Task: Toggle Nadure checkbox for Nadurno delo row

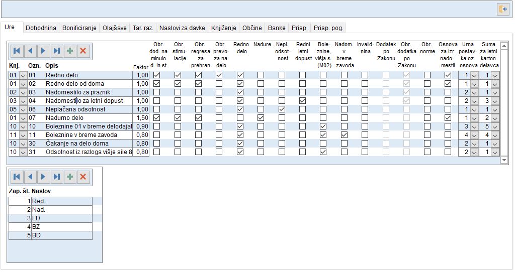Action: pyautogui.click(x=261, y=117)
